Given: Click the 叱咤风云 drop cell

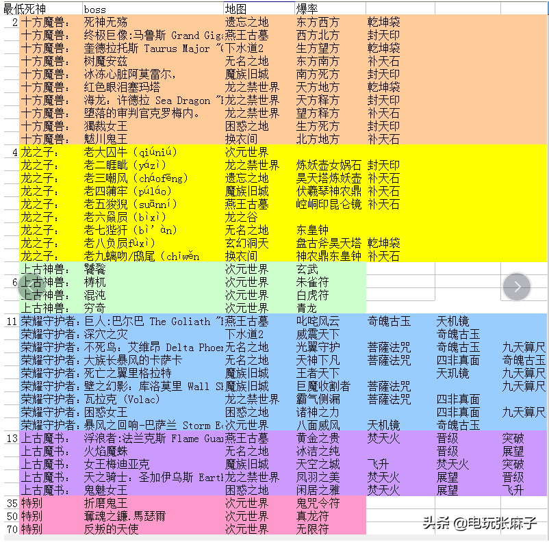Looking at the screenshot, I should (x=318, y=321).
